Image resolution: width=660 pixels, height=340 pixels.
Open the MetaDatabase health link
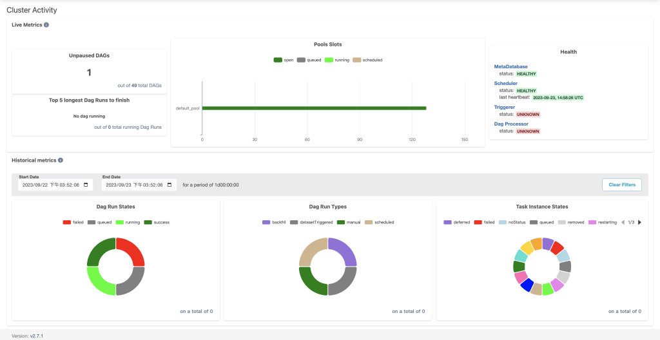pyautogui.click(x=510, y=66)
